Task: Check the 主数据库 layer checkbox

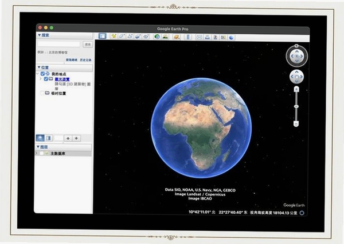Action: pos(42,153)
